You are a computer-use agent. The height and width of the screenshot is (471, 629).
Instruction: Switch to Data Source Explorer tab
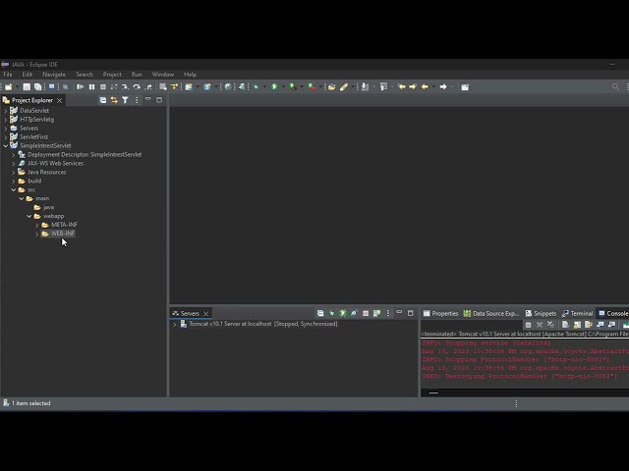491,313
